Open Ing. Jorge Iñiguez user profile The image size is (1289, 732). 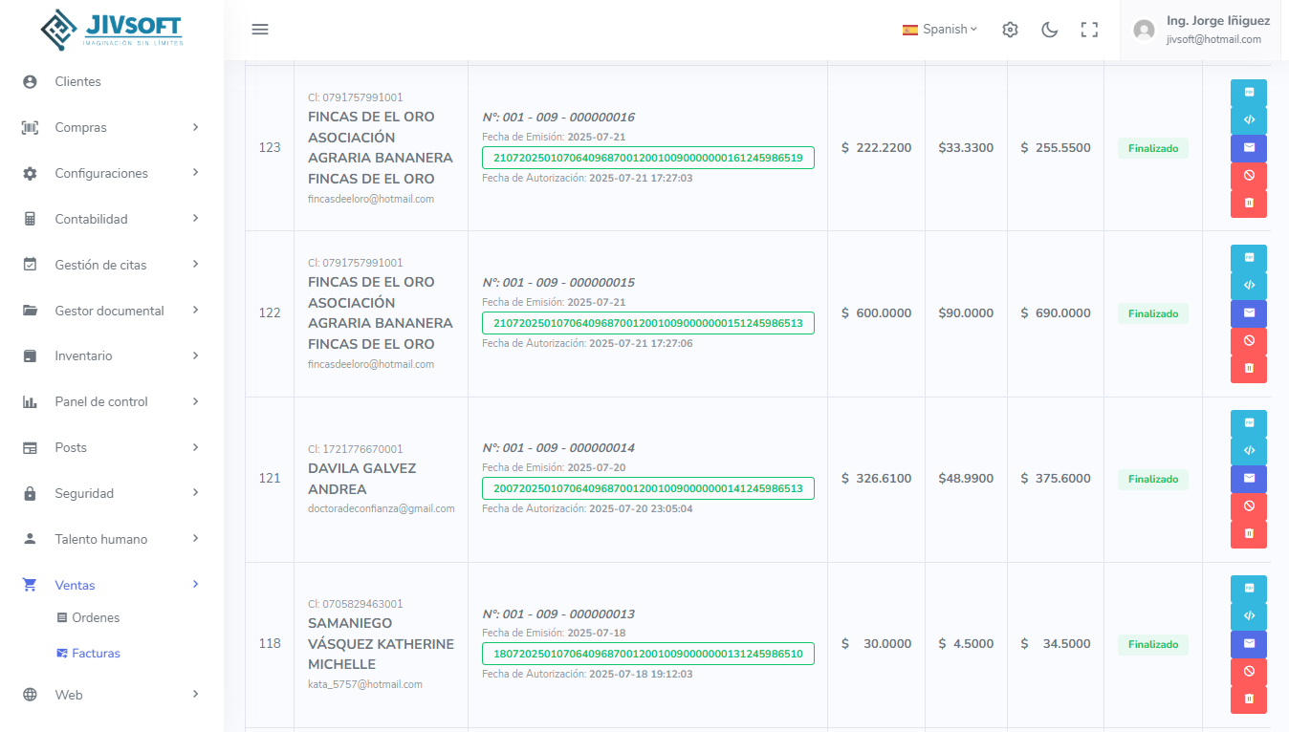coord(1203,30)
